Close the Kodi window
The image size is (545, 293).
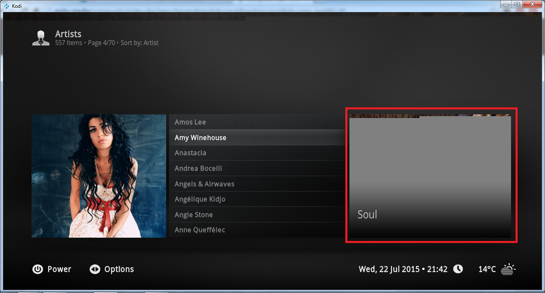point(533,4)
